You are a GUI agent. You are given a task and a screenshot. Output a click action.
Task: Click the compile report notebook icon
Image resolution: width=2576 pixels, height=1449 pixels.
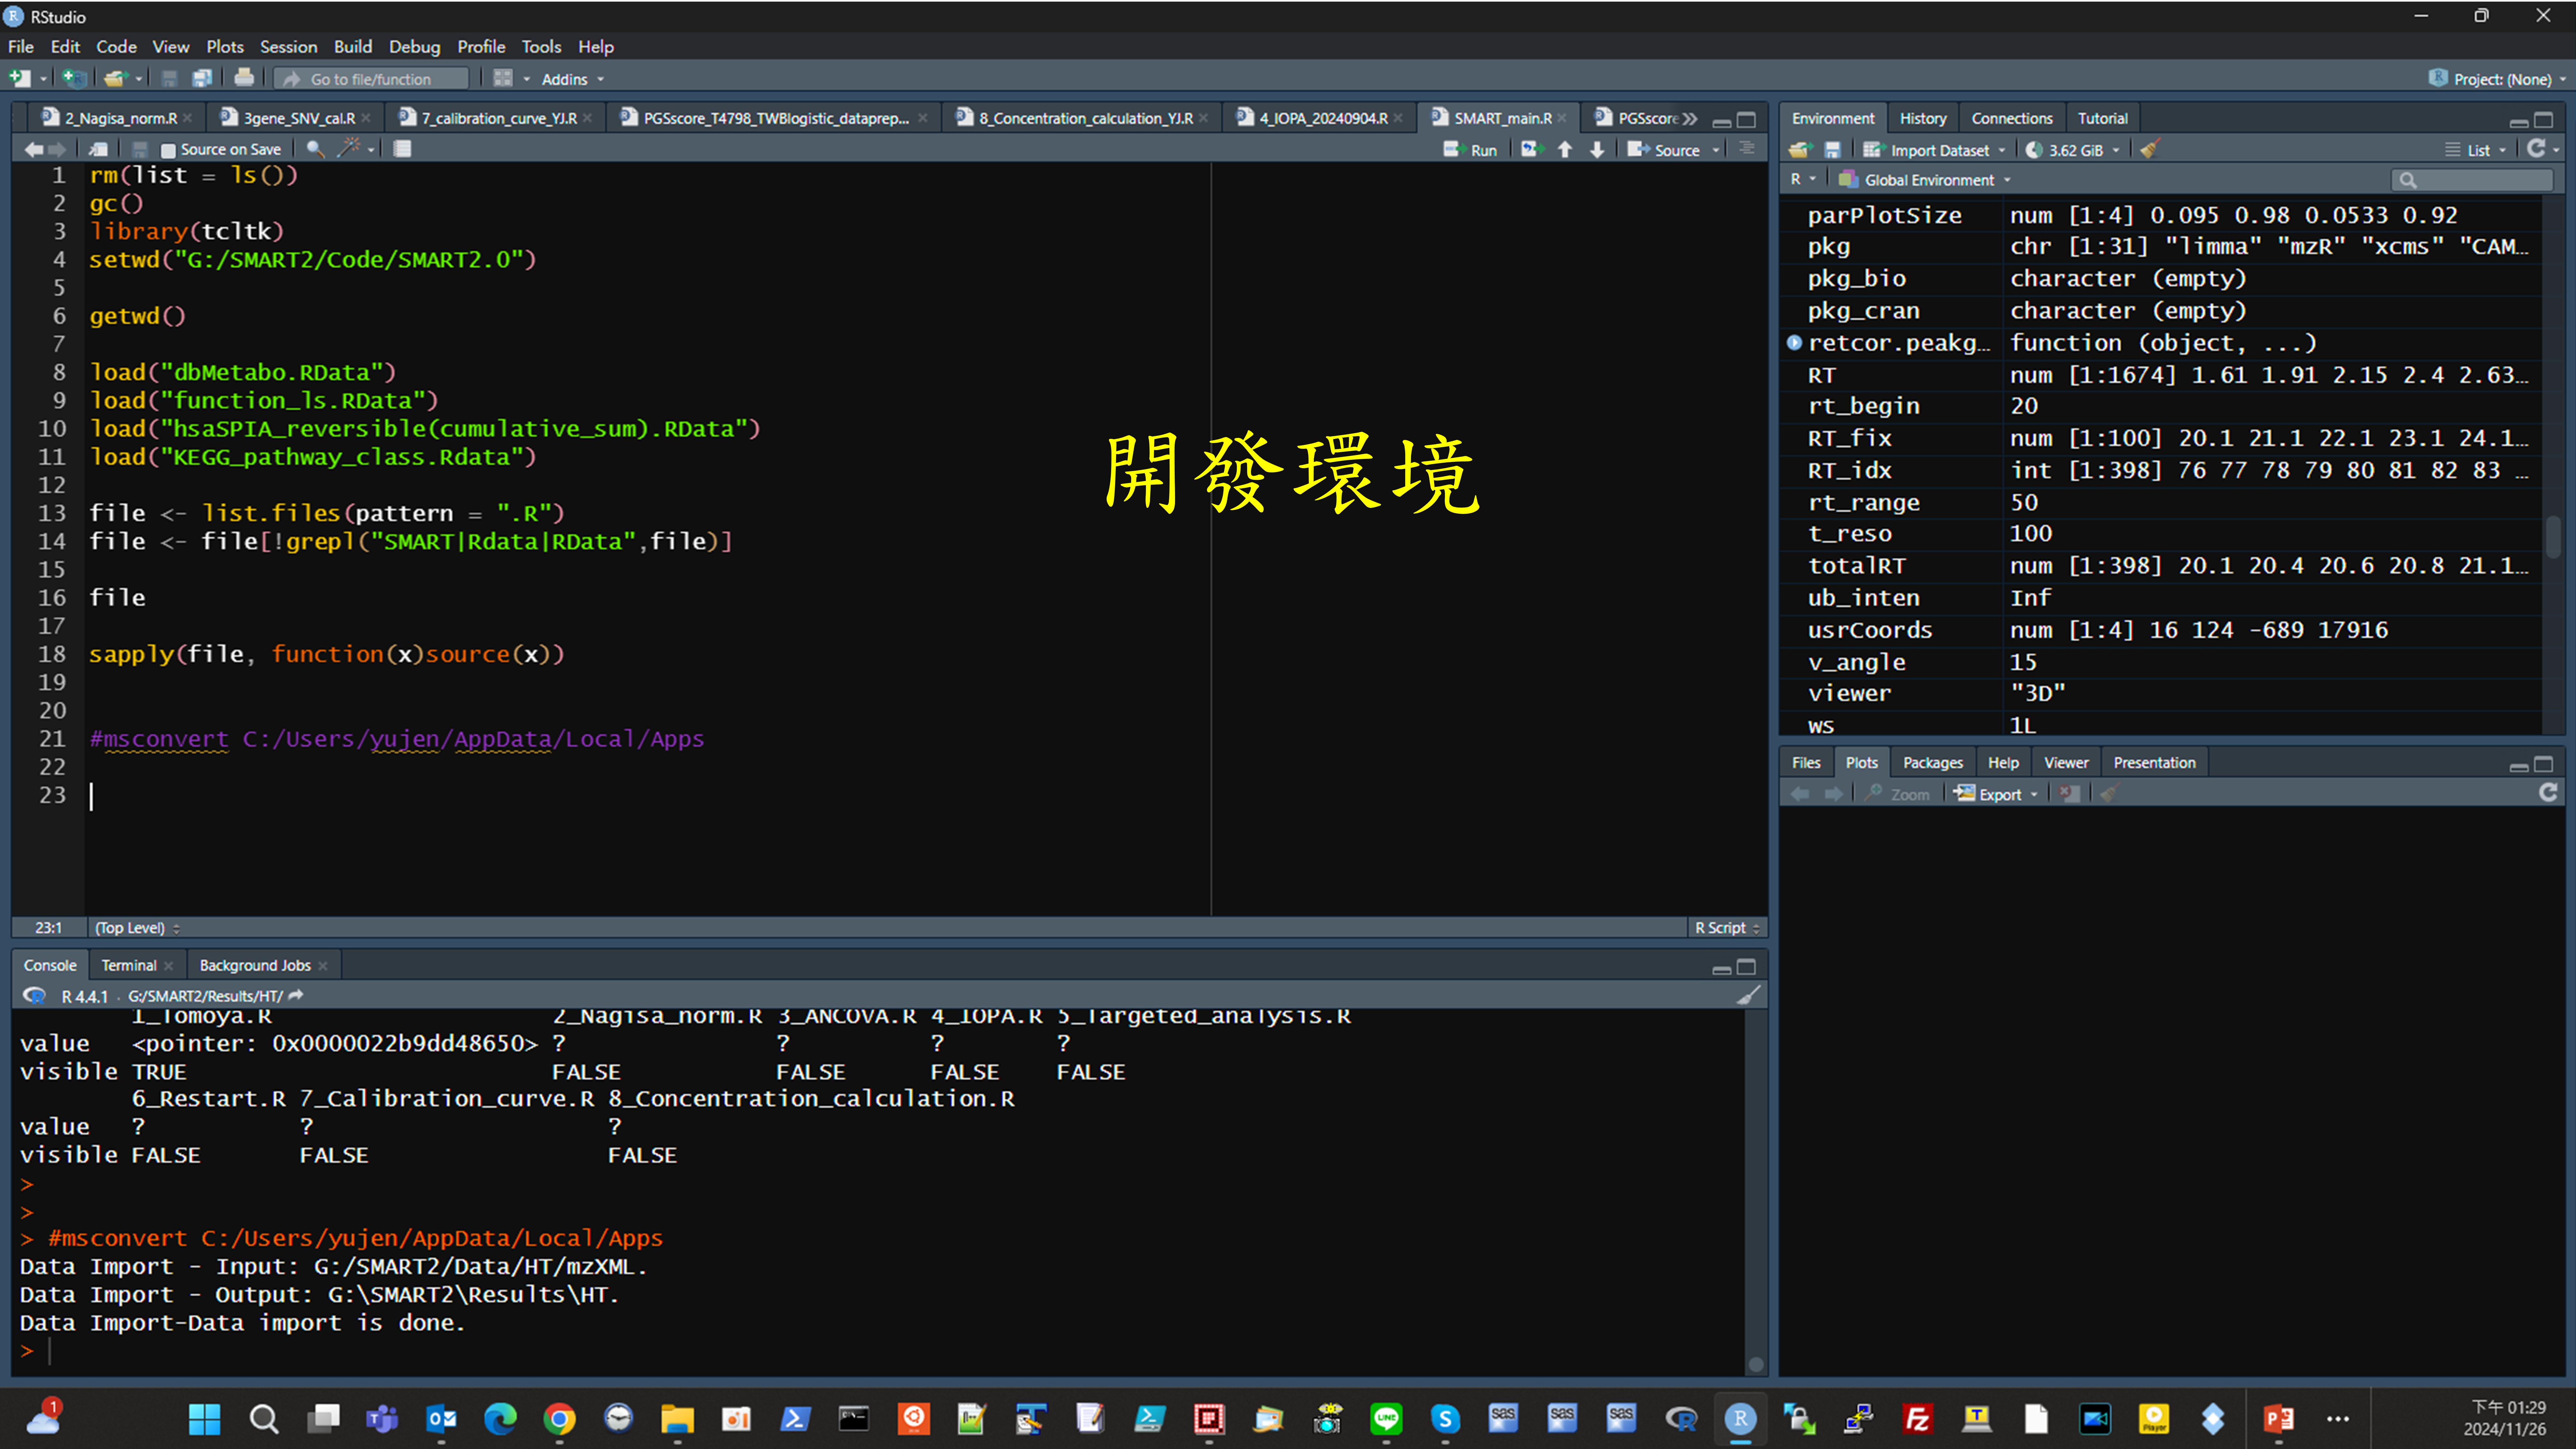[x=402, y=149]
